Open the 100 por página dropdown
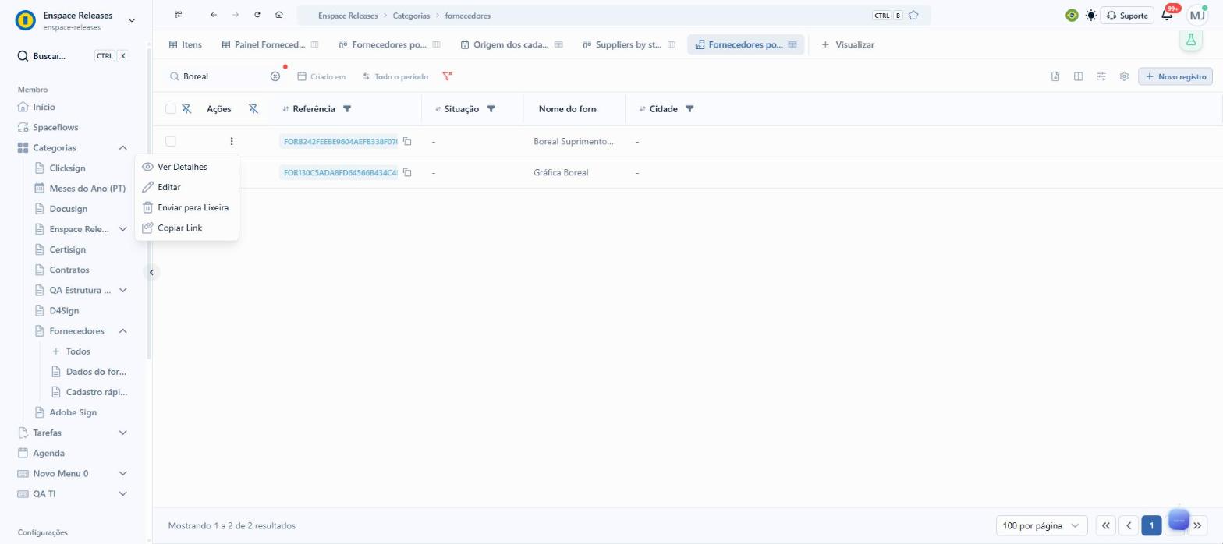1223x544 pixels. (1041, 525)
